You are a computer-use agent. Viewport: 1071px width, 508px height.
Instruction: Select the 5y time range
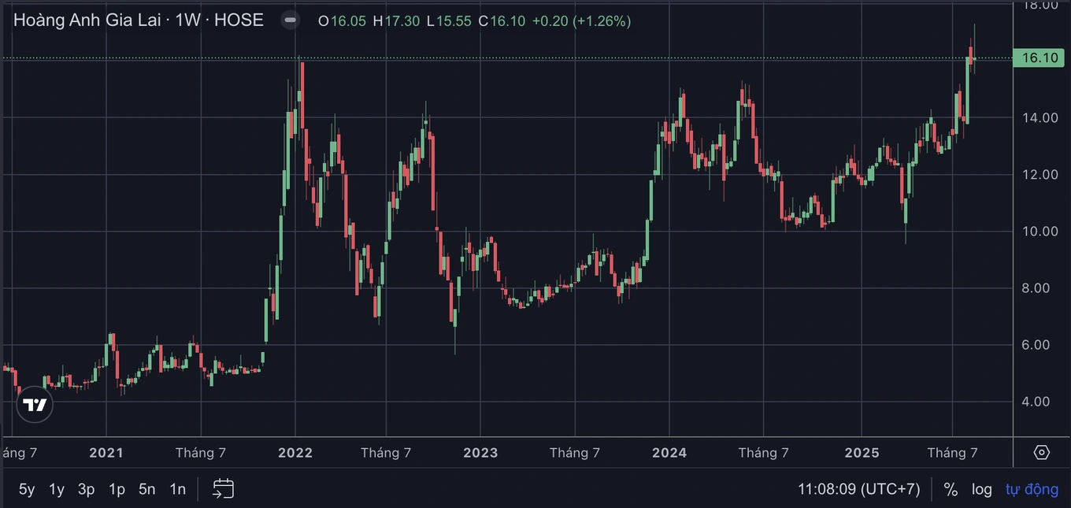tap(27, 489)
